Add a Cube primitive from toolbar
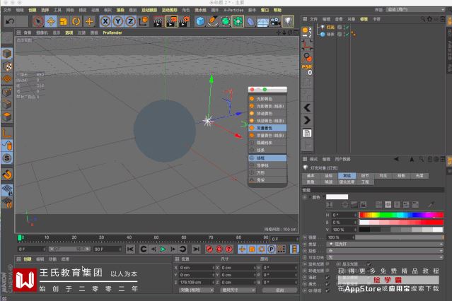Screen dimensions: 452x301 coord(200,22)
